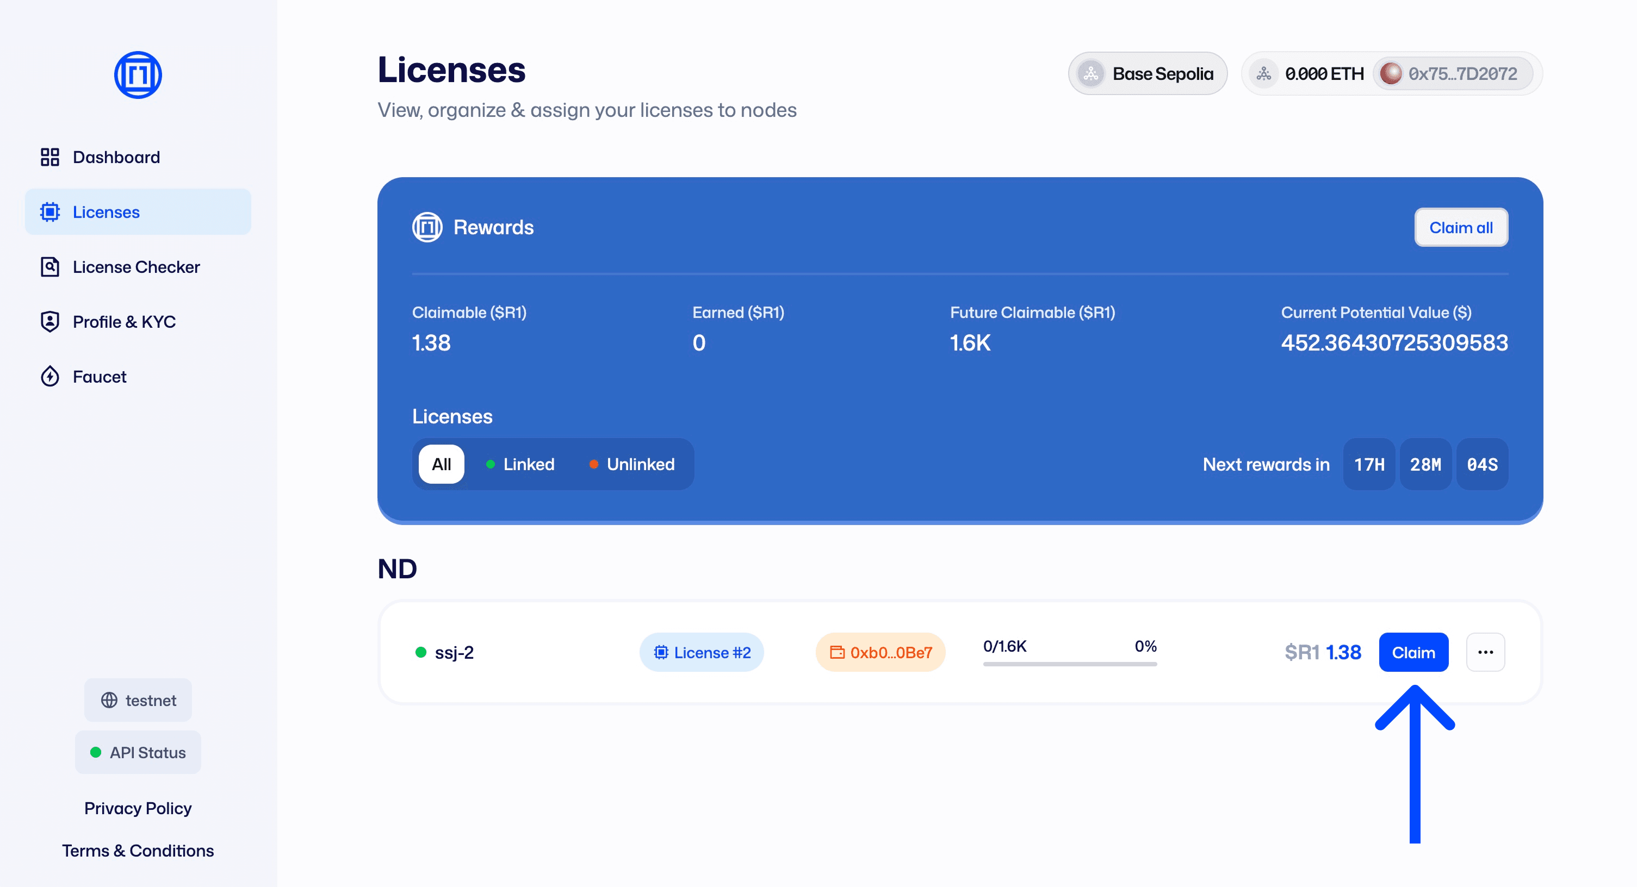
Task: Click the Rewards logo icon
Action: [427, 227]
